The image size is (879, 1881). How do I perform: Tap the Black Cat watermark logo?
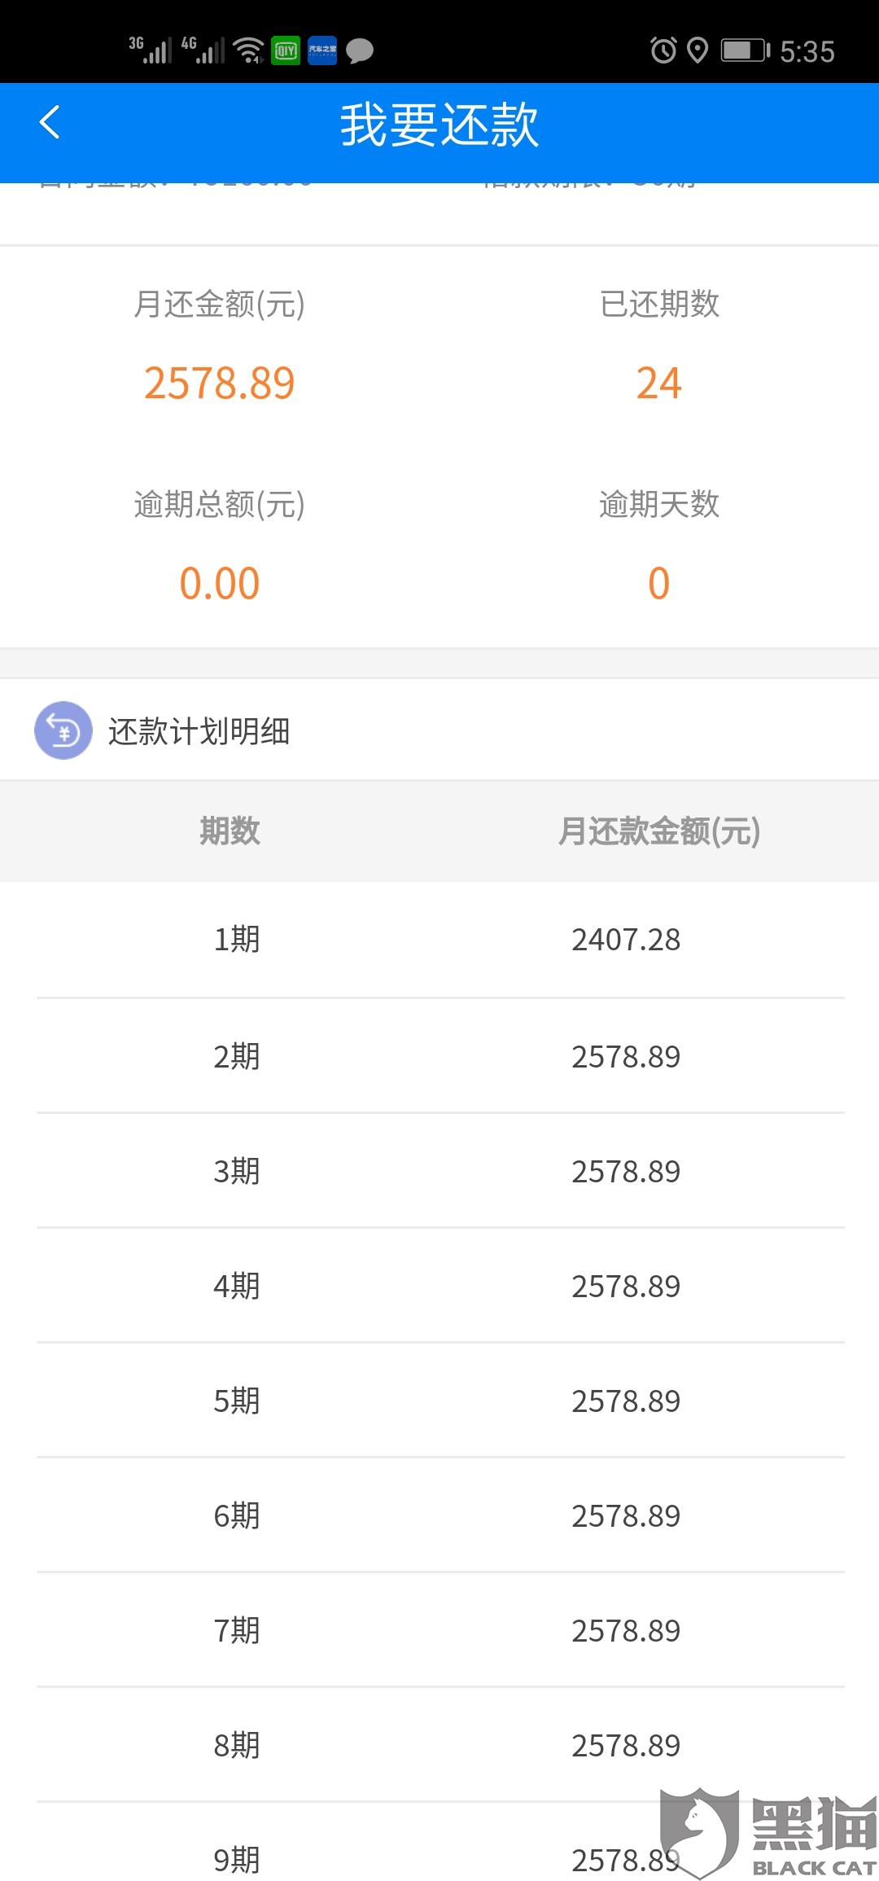[768, 1834]
